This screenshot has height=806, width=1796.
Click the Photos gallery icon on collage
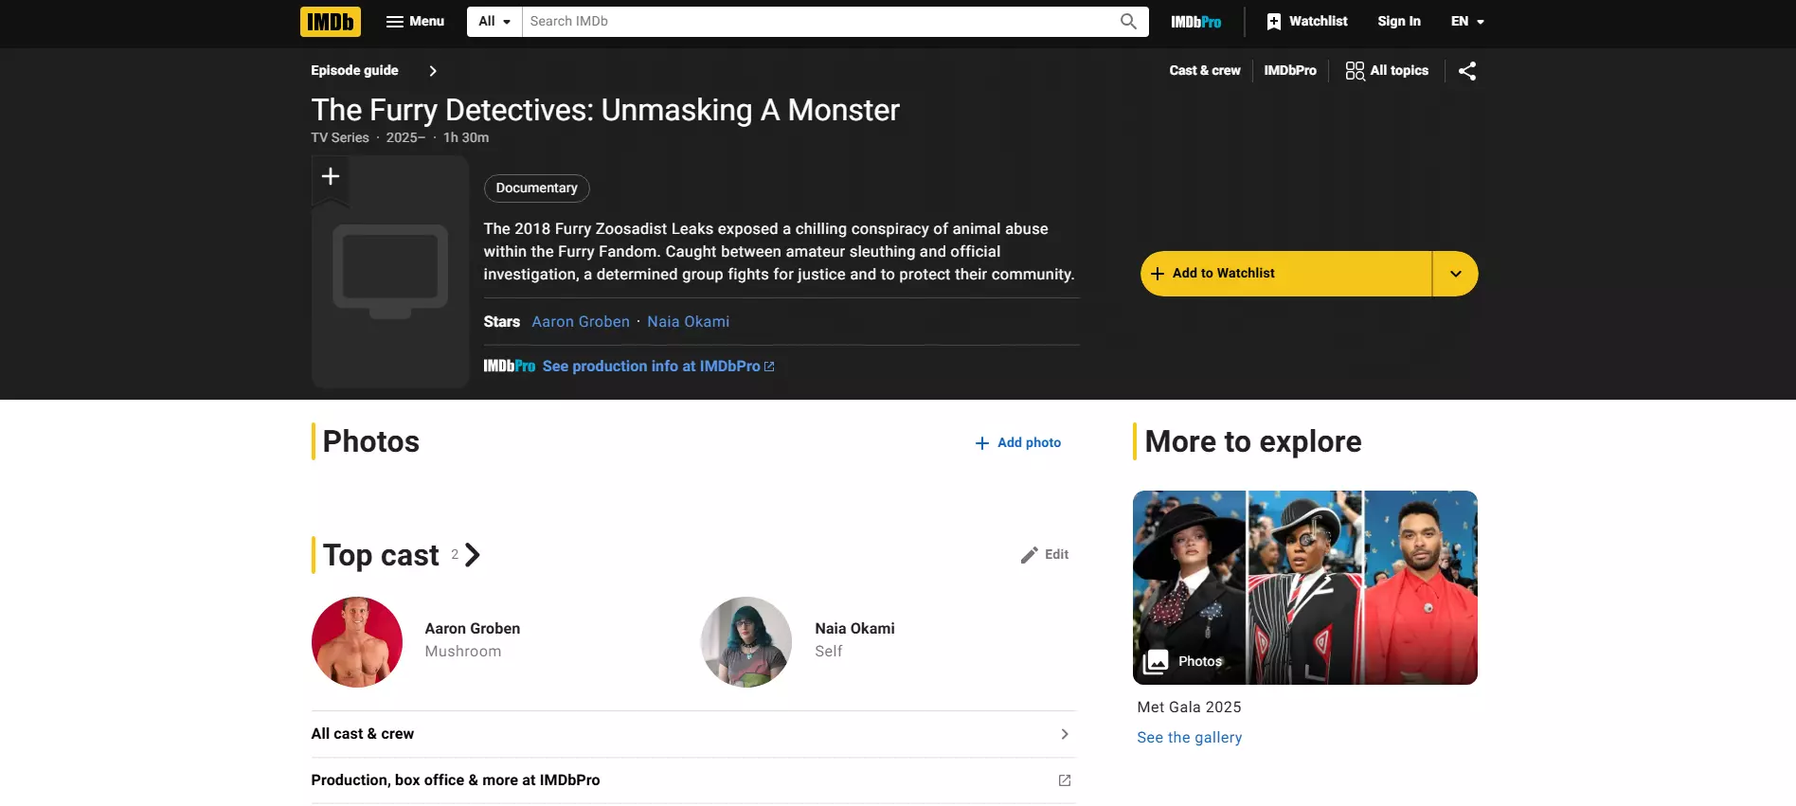point(1156,662)
